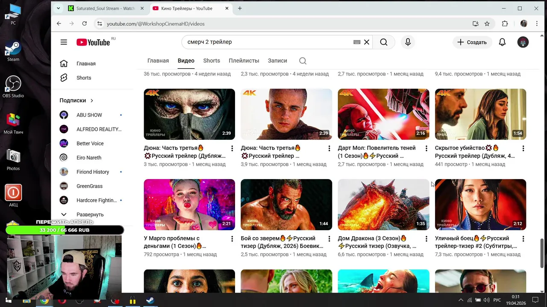Screen dimensions: 547x307
Task: Open Chrome three-dot menu
Action: [537, 24]
